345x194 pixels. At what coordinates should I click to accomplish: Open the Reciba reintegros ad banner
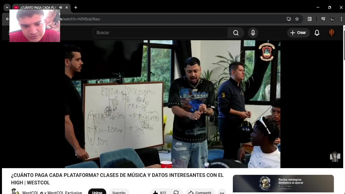pos(283,184)
